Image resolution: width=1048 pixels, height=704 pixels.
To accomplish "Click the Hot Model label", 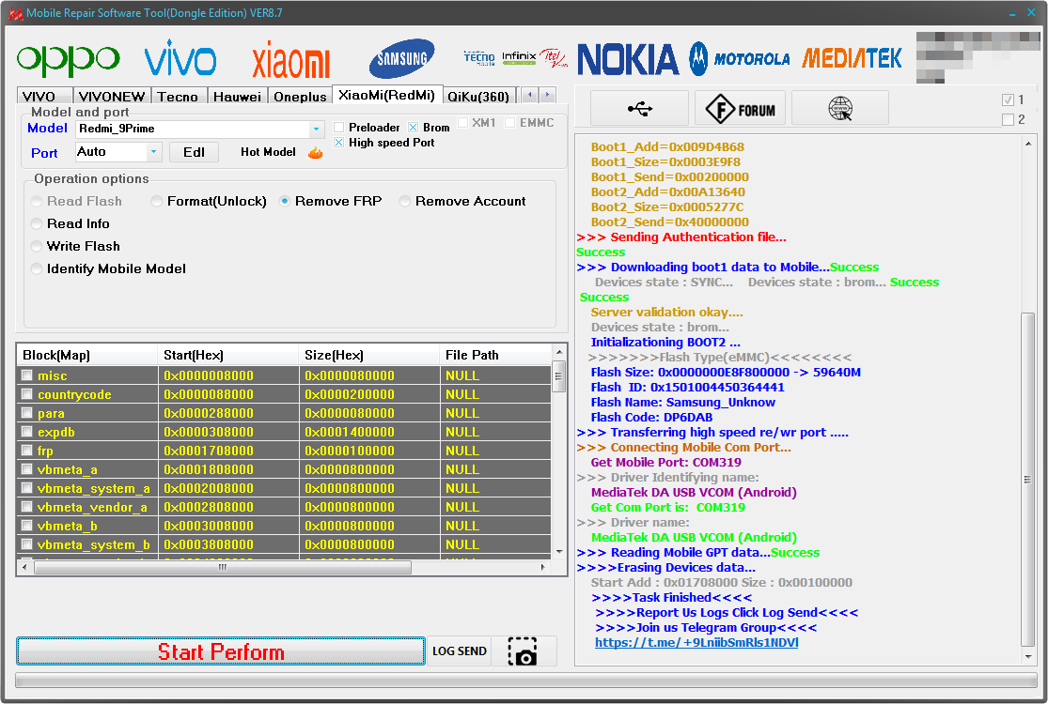I will (268, 152).
